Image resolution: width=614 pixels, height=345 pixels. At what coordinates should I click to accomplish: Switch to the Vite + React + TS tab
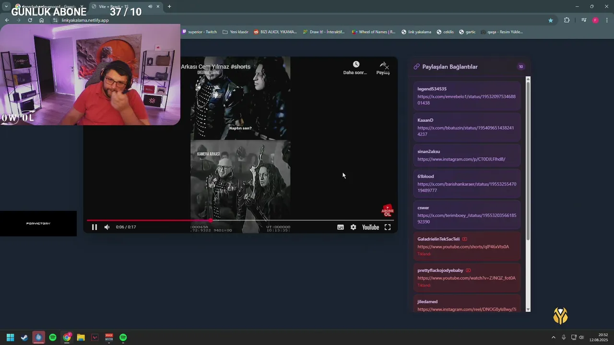[x=126, y=6]
